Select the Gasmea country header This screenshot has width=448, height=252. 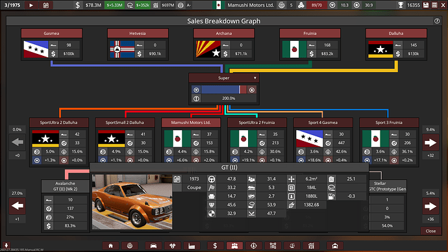[x=51, y=33]
